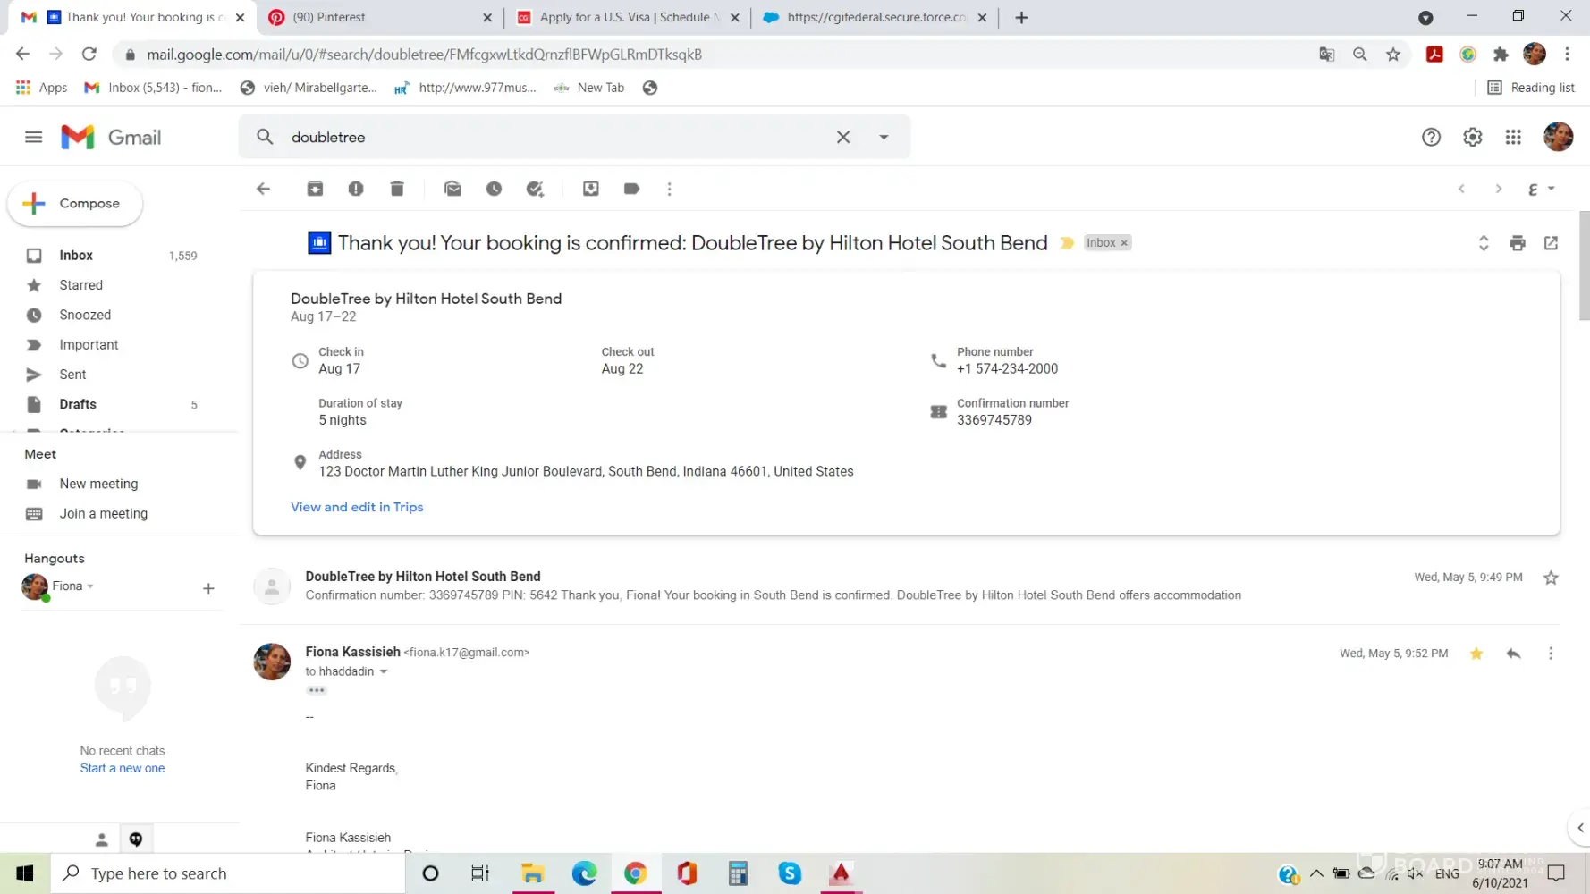This screenshot has width=1590, height=894.
Task: Snooze this email using the clock icon
Action: click(494, 189)
